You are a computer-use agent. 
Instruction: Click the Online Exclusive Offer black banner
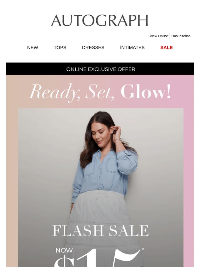pos(100,68)
